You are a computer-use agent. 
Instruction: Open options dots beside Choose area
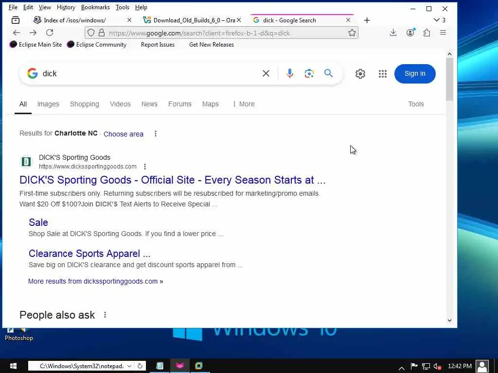click(156, 134)
